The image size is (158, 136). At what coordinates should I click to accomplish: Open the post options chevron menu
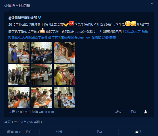tap(152, 4)
